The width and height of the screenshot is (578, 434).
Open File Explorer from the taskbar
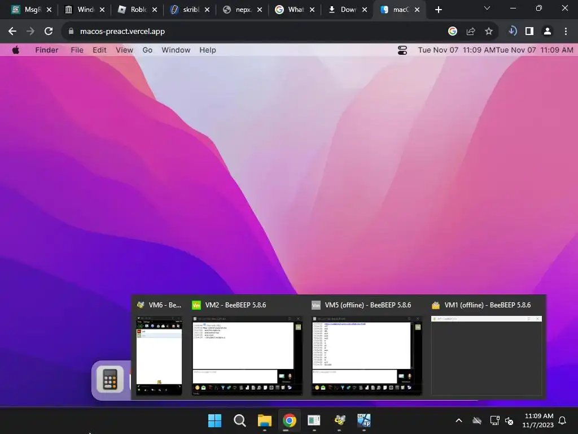[264, 420]
